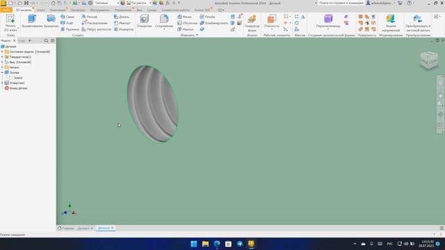Select Конец детали in the model browser
The height and width of the screenshot is (250, 445).
tap(16, 88)
